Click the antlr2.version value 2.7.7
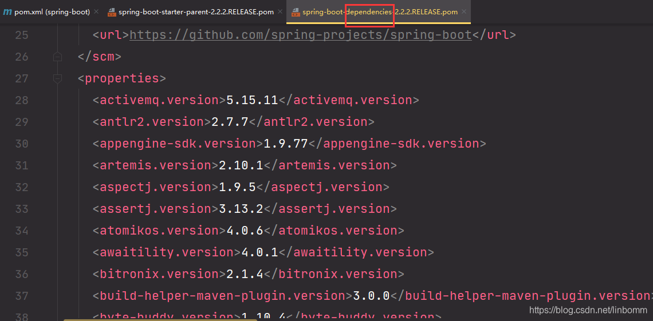This screenshot has height=321, width=653. click(x=230, y=121)
